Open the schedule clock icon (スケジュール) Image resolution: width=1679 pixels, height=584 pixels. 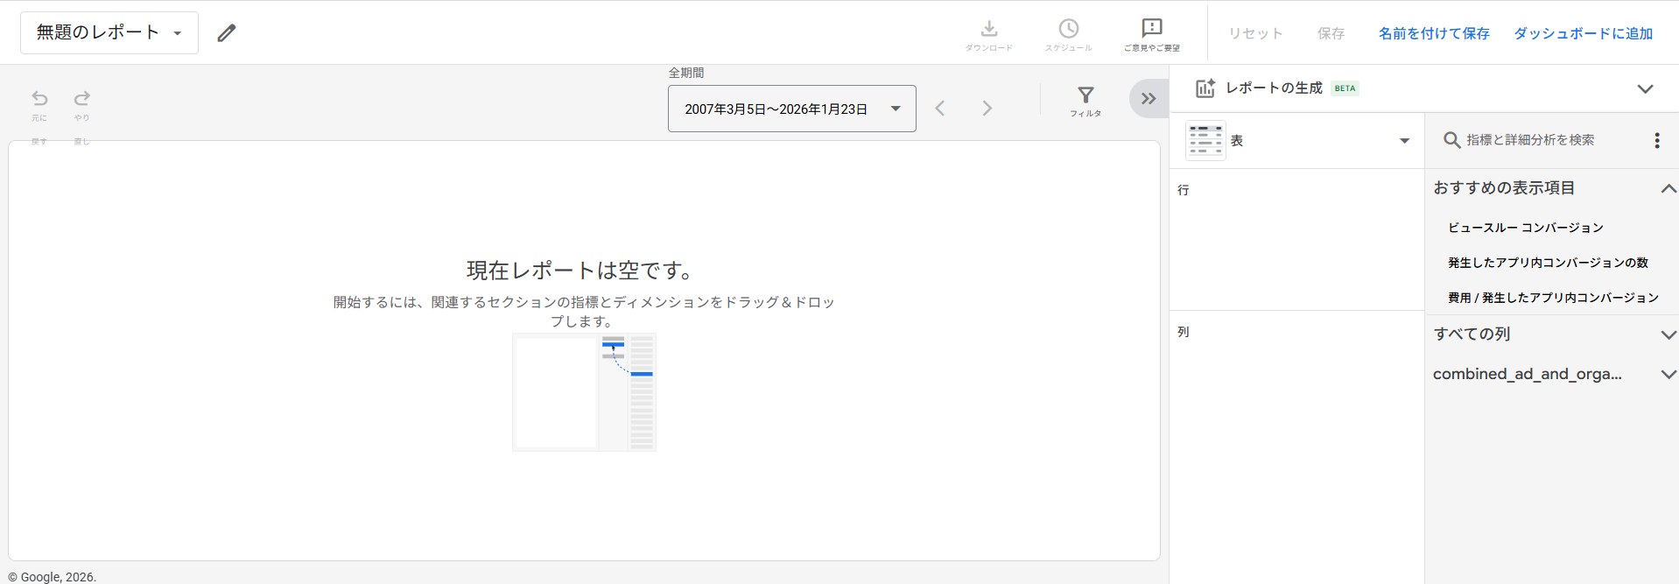1068,30
